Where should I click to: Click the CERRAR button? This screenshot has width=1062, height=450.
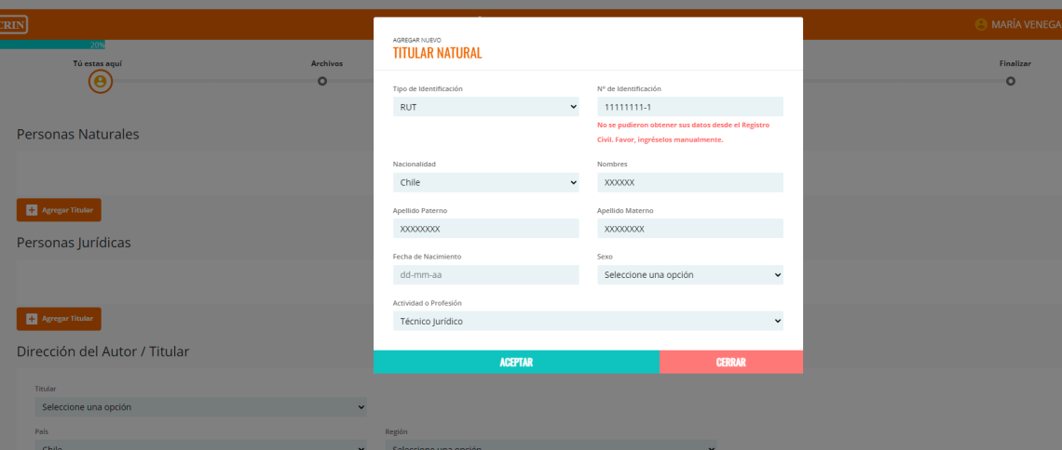click(x=730, y=363)
